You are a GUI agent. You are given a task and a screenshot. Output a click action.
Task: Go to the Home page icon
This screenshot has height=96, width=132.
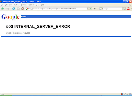tap(22, 9)
